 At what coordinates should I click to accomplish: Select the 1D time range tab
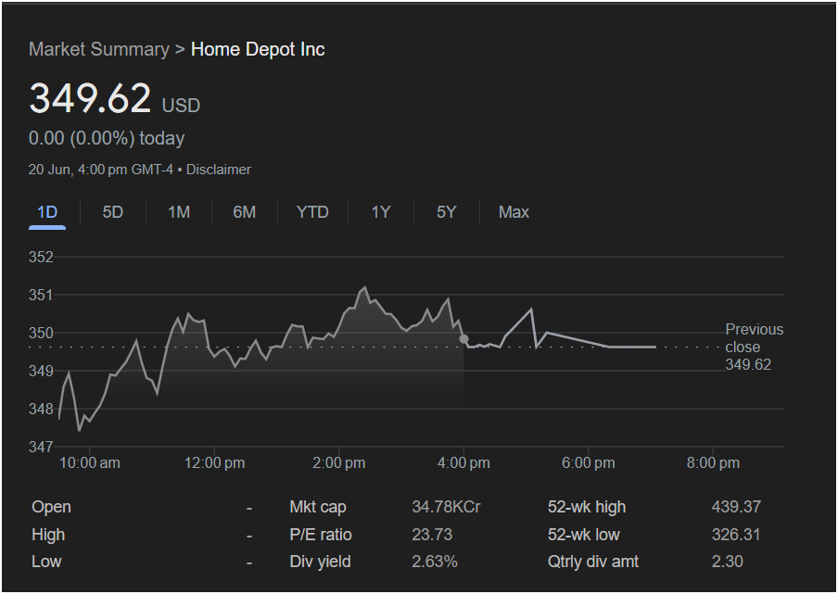point(47,212)
